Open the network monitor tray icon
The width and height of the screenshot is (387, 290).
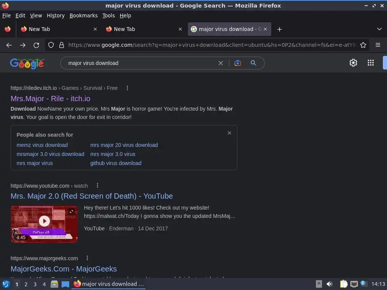coord(354,284)
